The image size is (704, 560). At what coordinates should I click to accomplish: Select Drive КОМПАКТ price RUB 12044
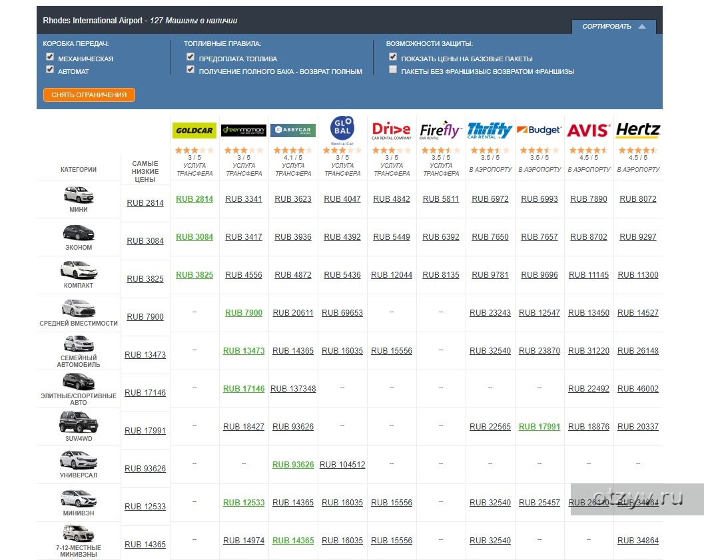pos(392,274)
